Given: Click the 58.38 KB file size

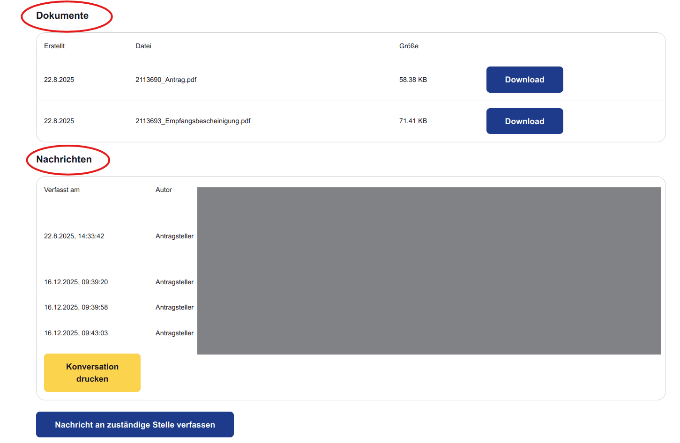Looking at the screenshot, I should [413, 80].
